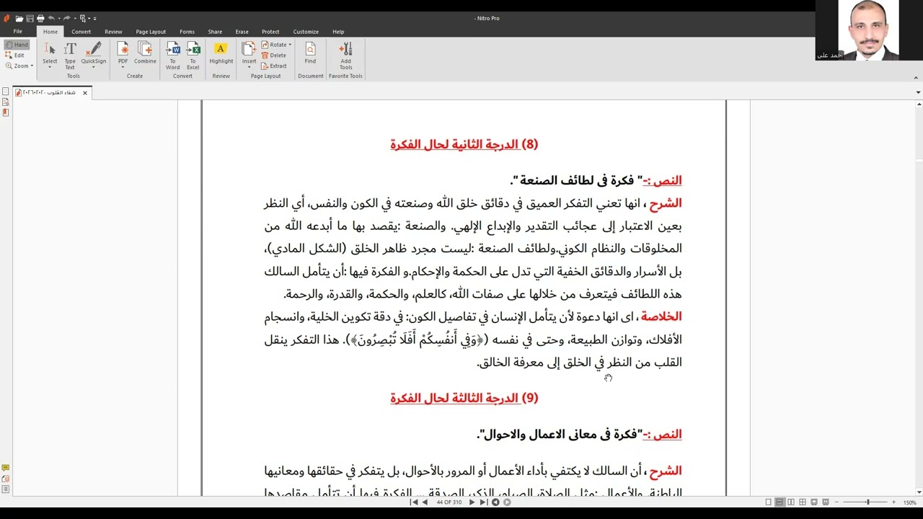Click the Print icon in quick access toolbar
Screen dimensions: 923x519
(x=40, y=18)
